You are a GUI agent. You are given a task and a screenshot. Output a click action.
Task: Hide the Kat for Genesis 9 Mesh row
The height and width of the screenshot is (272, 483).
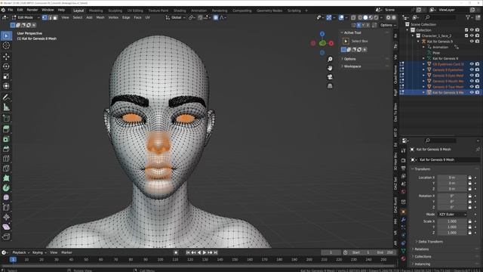point(472,92)
